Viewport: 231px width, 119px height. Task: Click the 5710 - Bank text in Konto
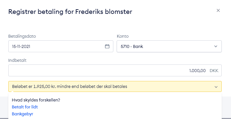[x=132, y=47]
